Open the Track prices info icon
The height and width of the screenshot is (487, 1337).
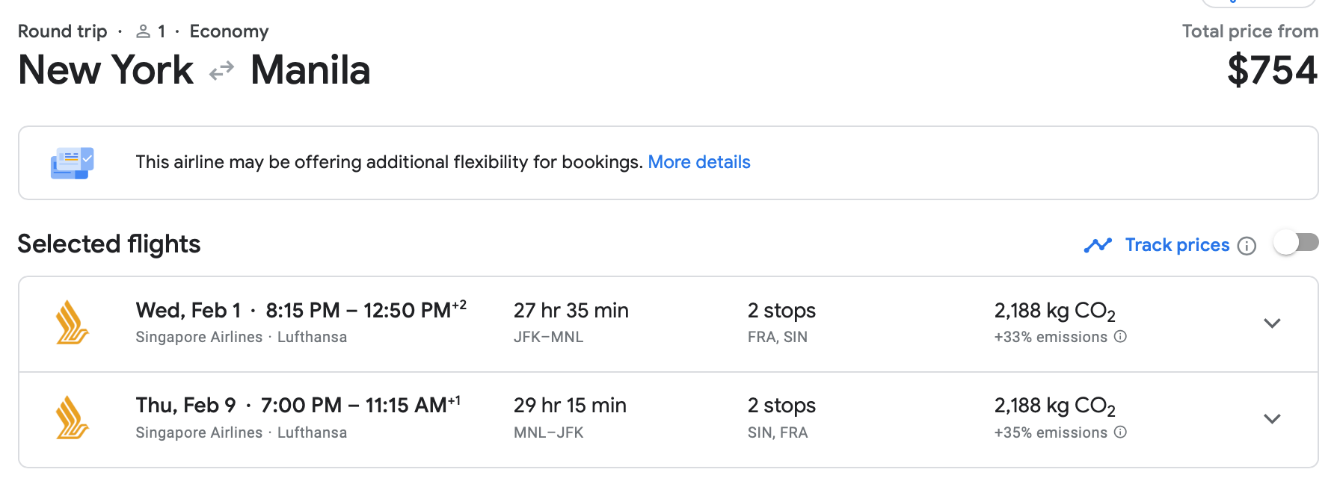pyautogui.click(x=1247, y=246)
